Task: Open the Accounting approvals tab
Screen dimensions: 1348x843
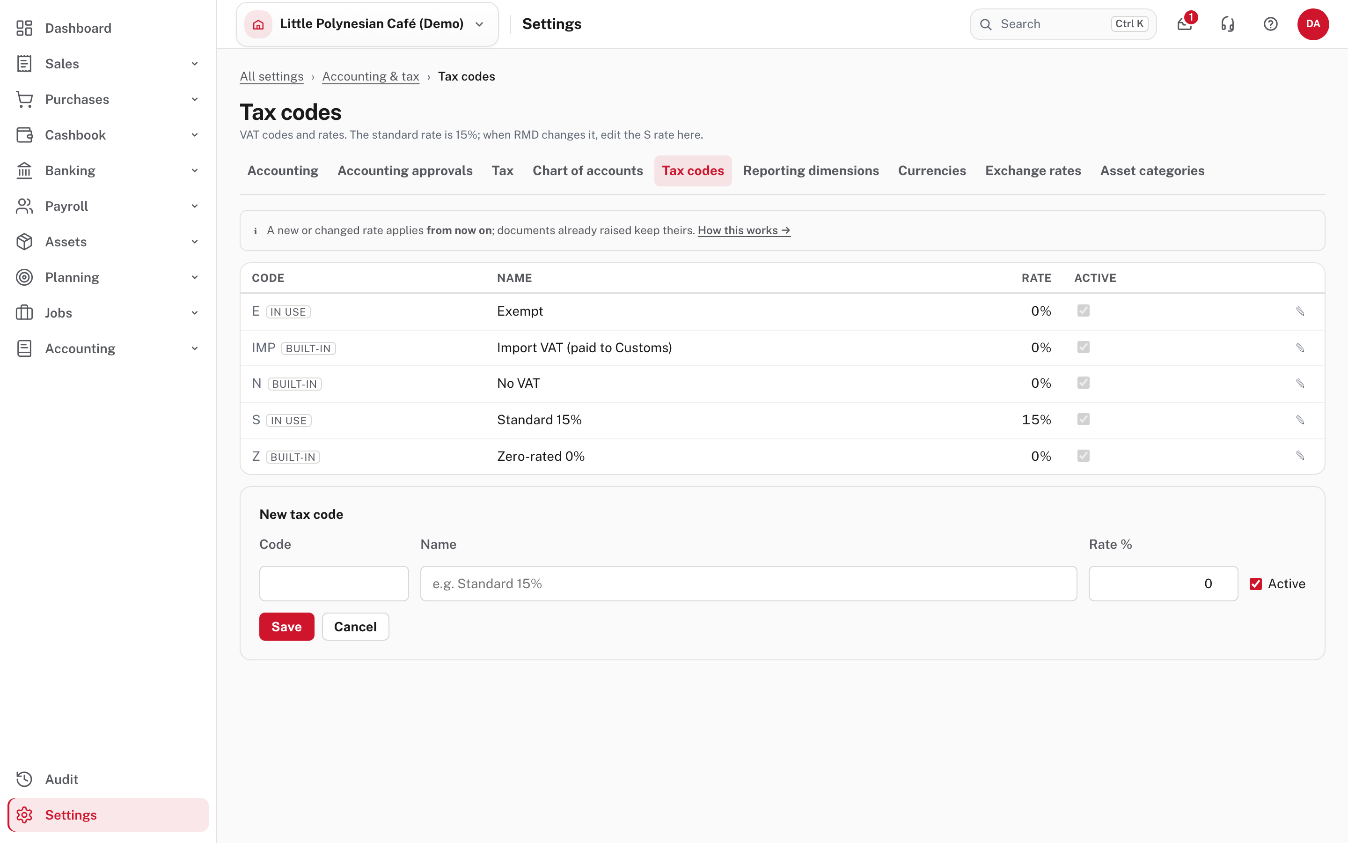Action: click(405, 170)
